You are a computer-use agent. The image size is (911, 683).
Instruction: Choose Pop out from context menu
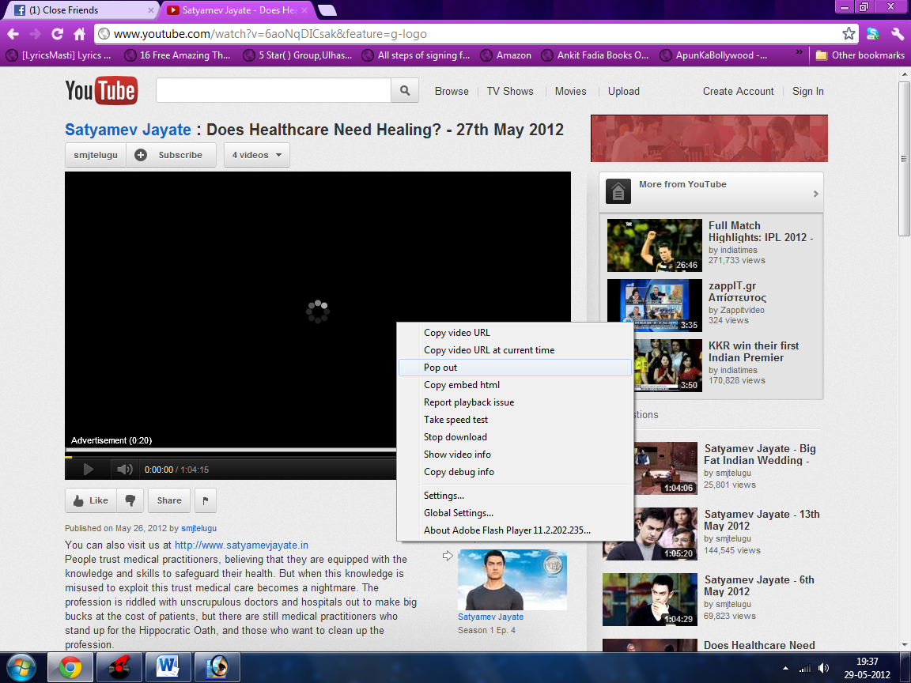click(x=516, y=368)
